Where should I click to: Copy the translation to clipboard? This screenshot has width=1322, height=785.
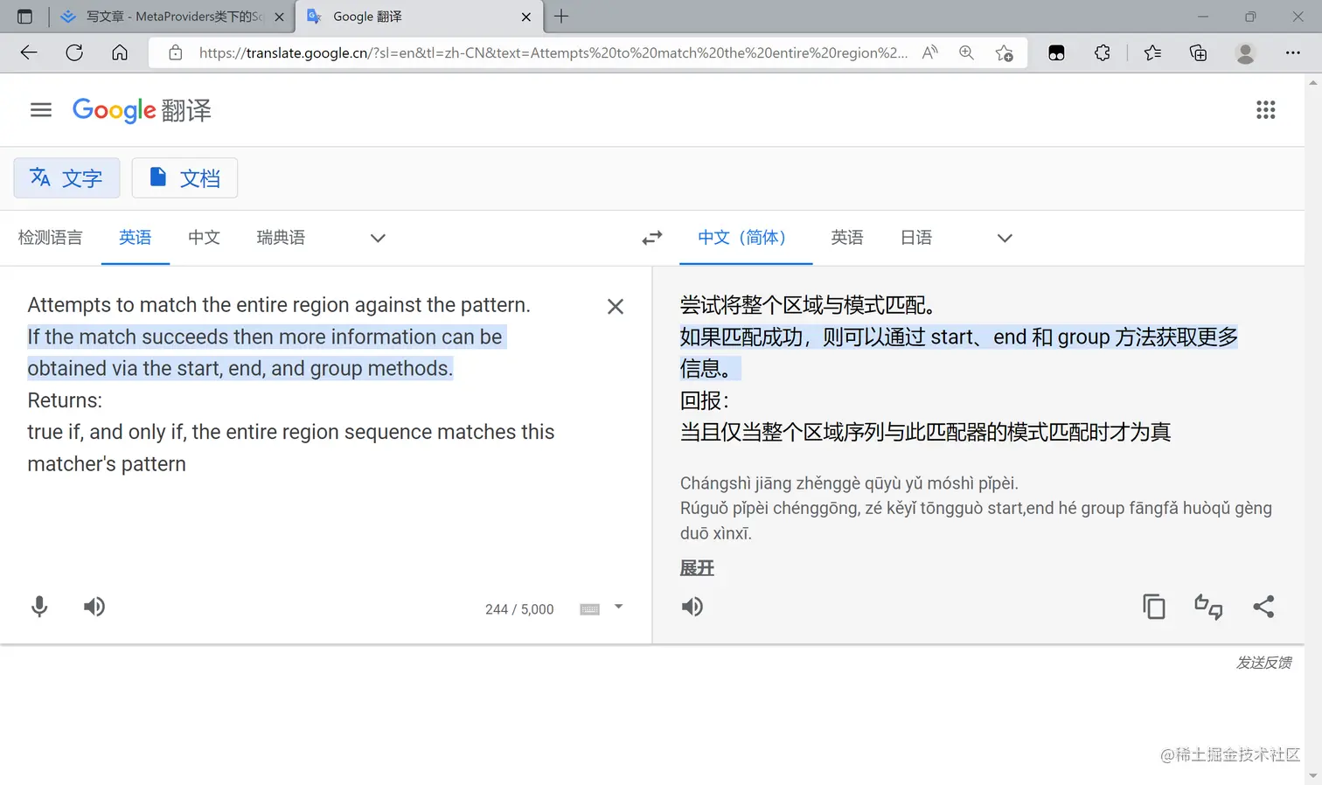1154,607
